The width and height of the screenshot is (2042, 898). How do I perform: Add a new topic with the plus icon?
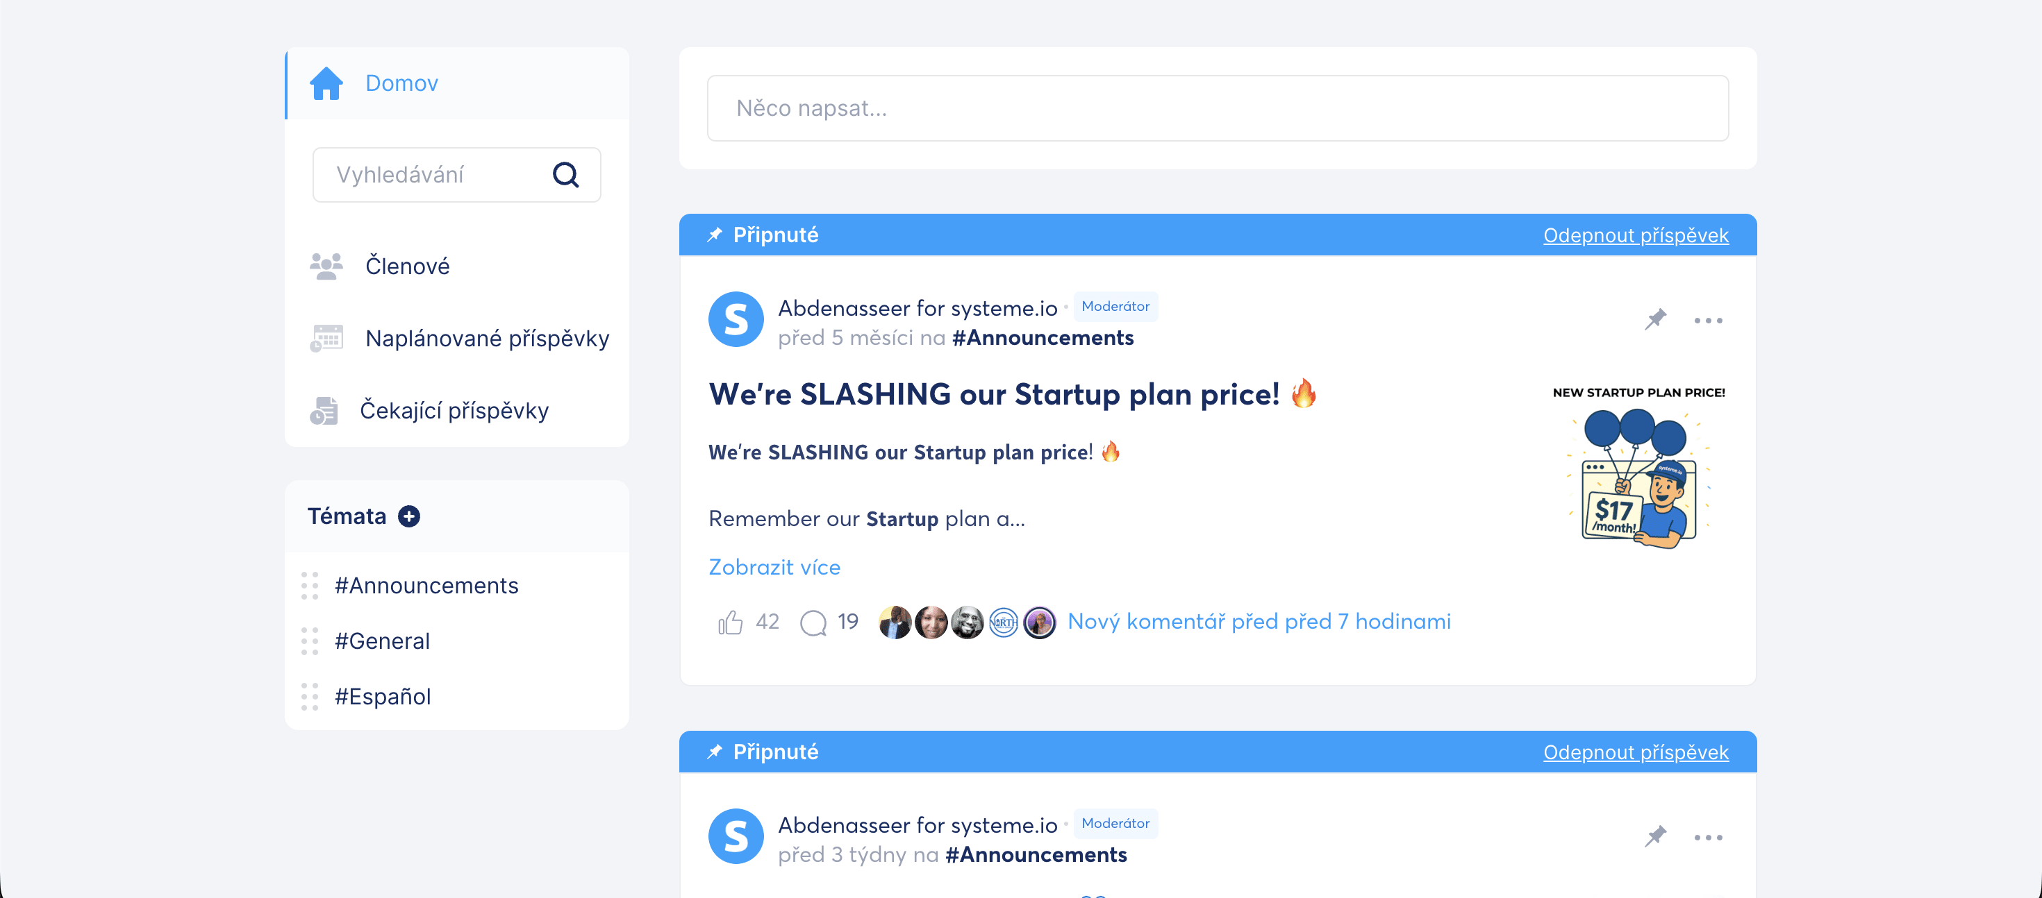click(409, 516)
